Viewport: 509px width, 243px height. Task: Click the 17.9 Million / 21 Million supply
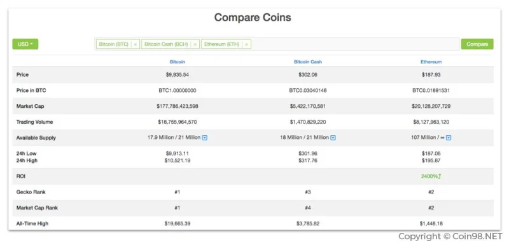point(174,138)
